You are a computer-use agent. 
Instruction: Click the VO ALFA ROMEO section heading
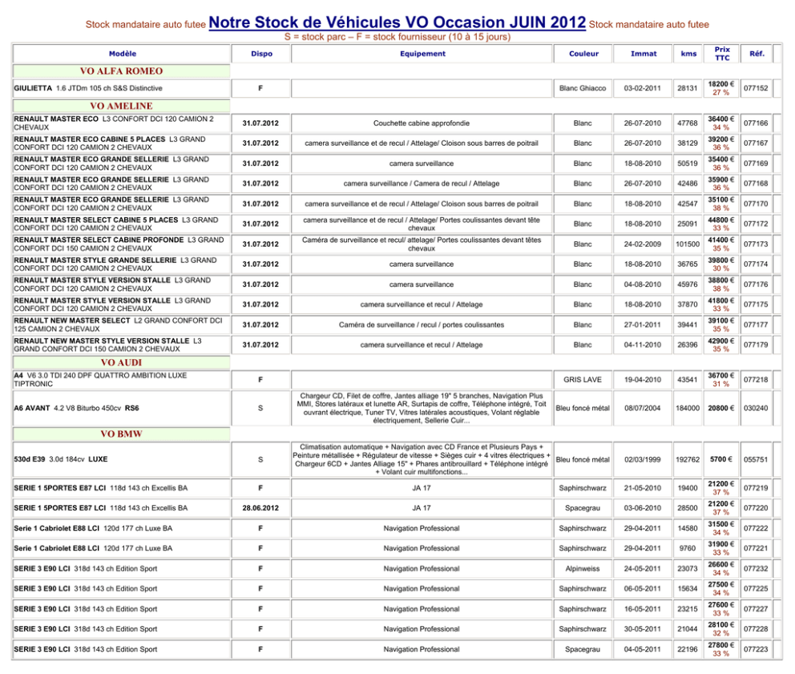(121, 71)
